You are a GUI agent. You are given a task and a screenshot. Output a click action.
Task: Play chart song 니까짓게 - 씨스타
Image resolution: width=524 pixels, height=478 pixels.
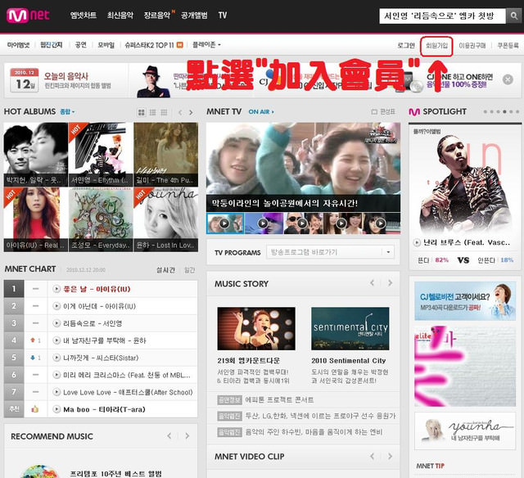(x=56, y=358)
